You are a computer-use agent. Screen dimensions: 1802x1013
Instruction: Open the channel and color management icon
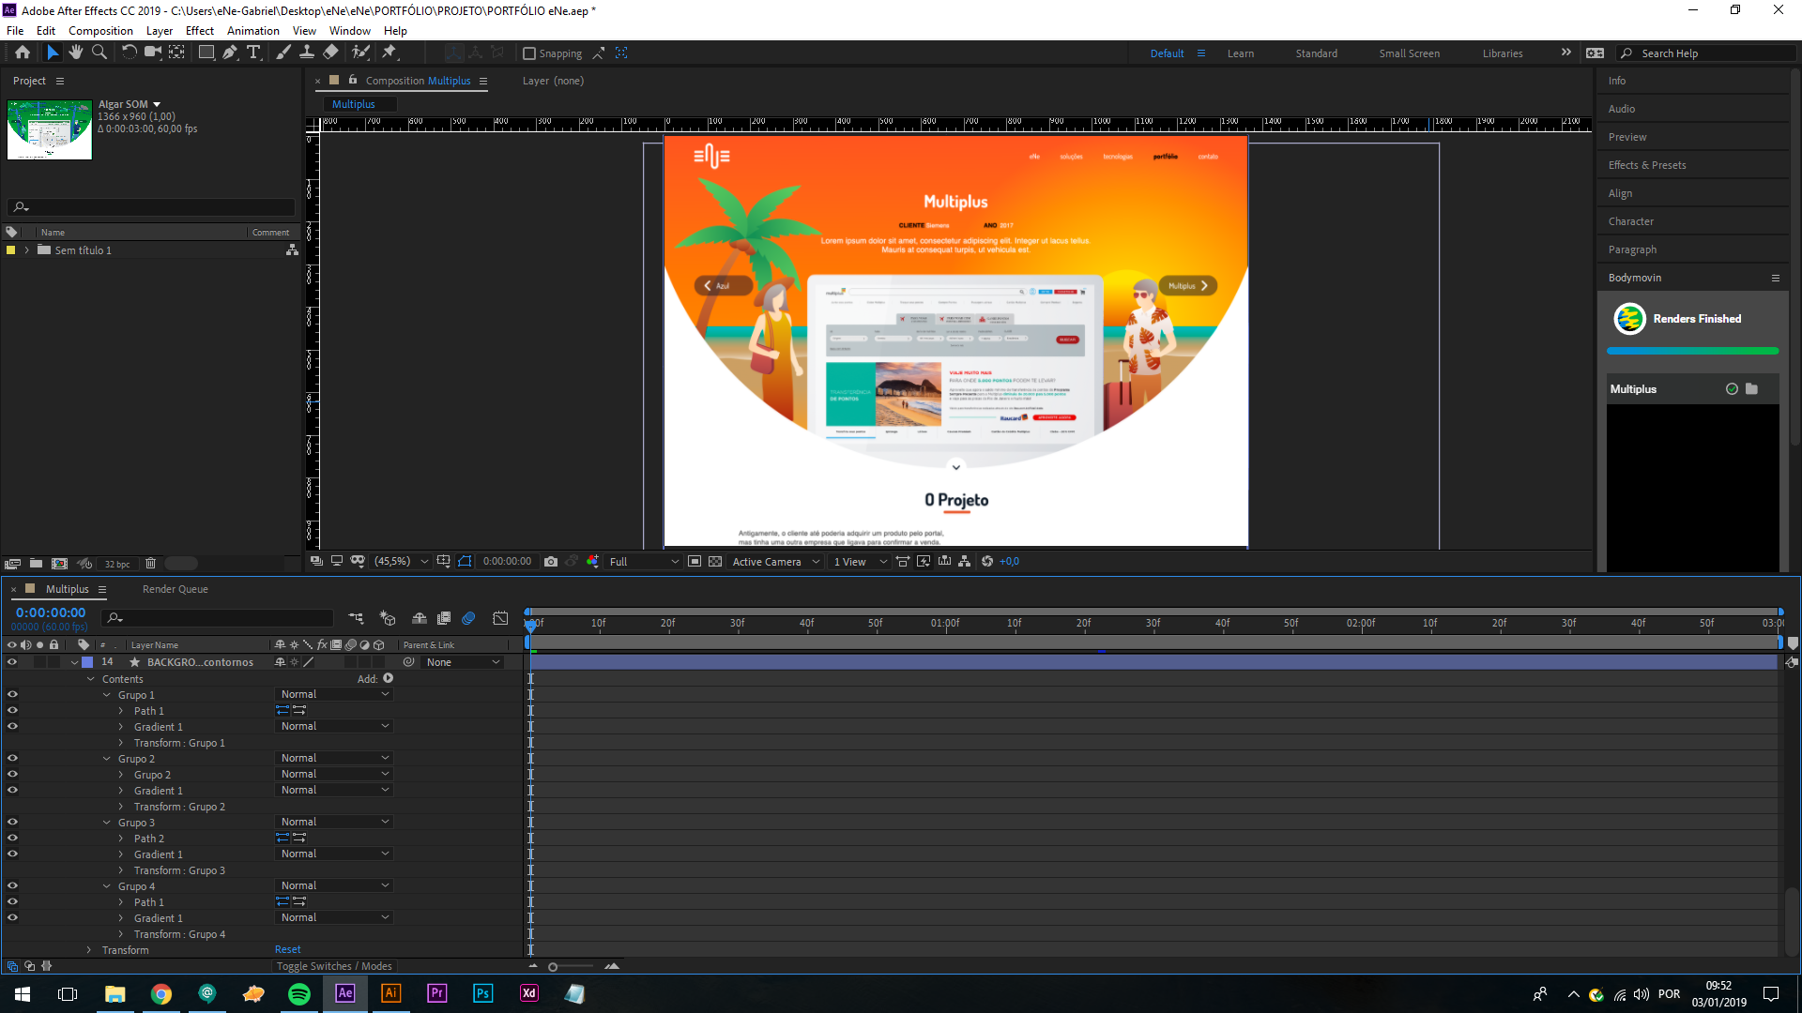(593, 562)
